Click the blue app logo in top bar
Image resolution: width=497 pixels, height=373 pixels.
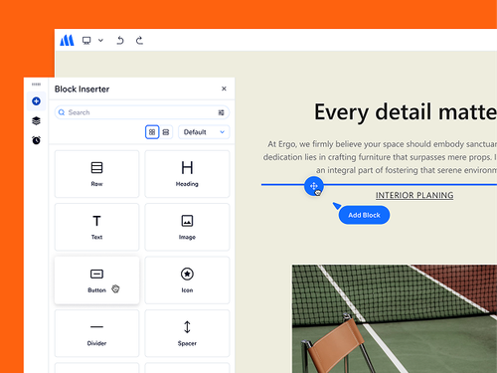pyautogui.click(x=67, y=41)
